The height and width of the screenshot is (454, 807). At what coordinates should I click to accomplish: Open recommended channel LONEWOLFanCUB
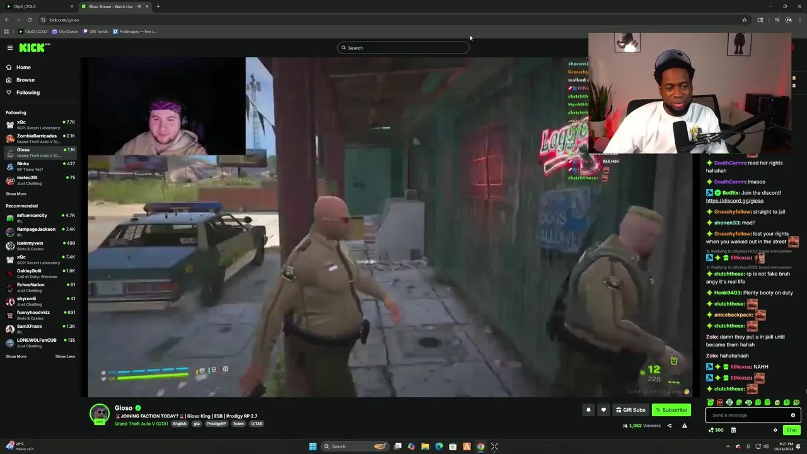pos(40,343)
